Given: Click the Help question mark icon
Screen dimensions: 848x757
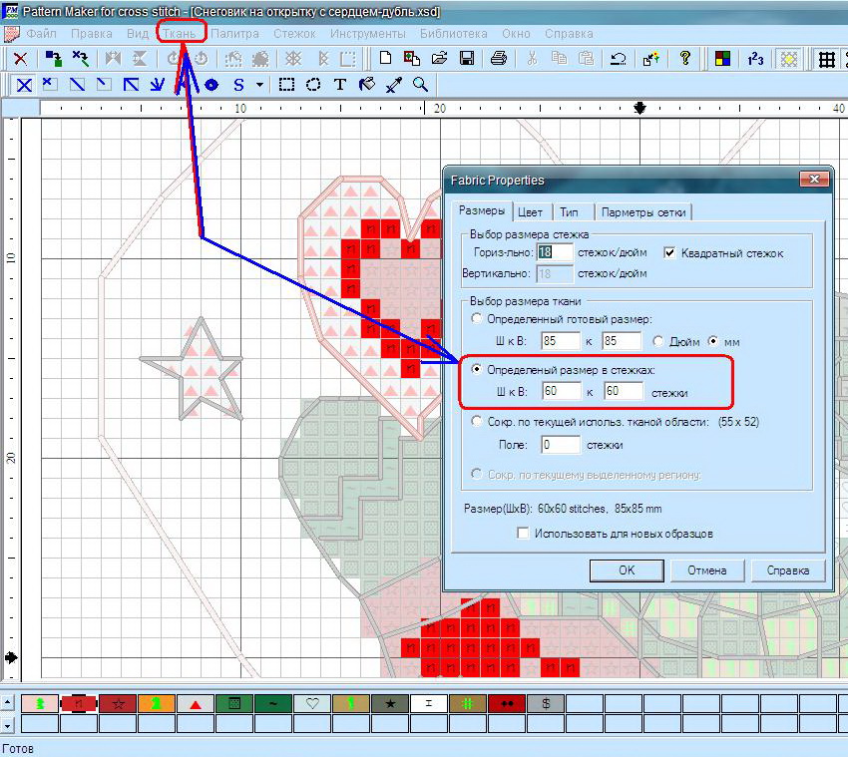Looking at the screenshot, I should (685, 59).
